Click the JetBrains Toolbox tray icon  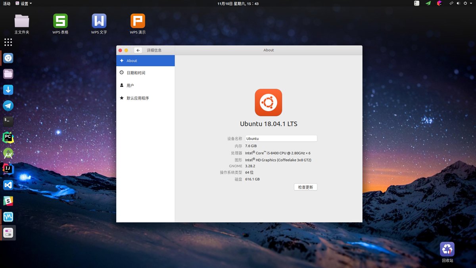[439, 3]
